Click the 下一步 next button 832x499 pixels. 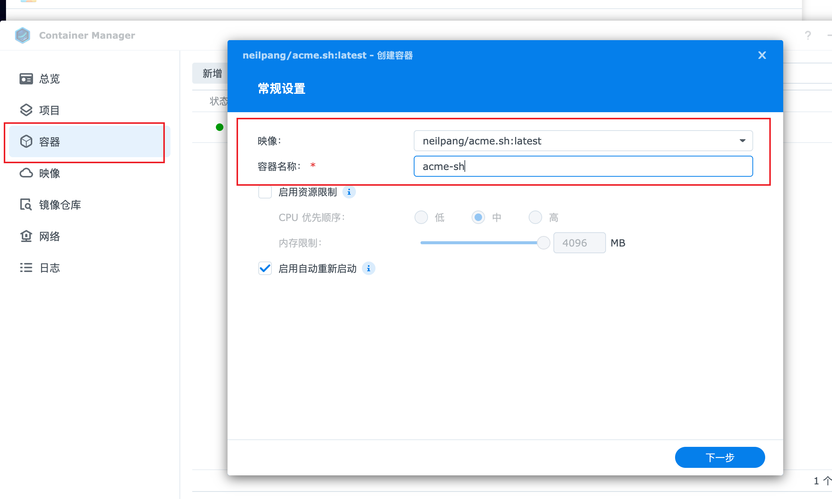pos(720,457)
